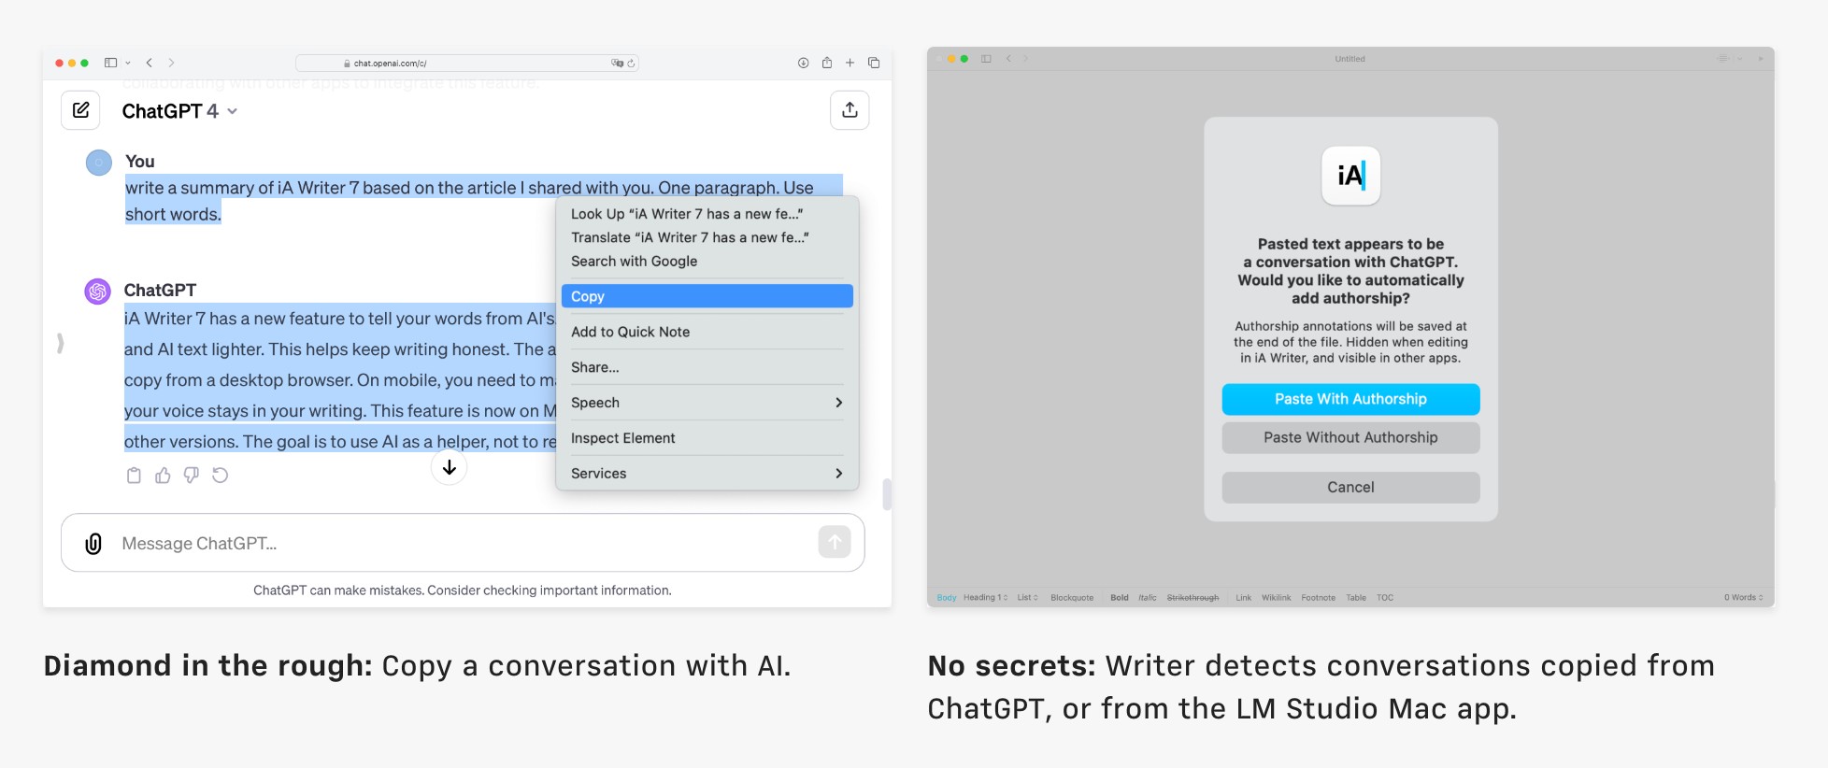This screenshot has height=768, width=1828.
Task: Give the response a thumbs down
Action: (192, 476)
